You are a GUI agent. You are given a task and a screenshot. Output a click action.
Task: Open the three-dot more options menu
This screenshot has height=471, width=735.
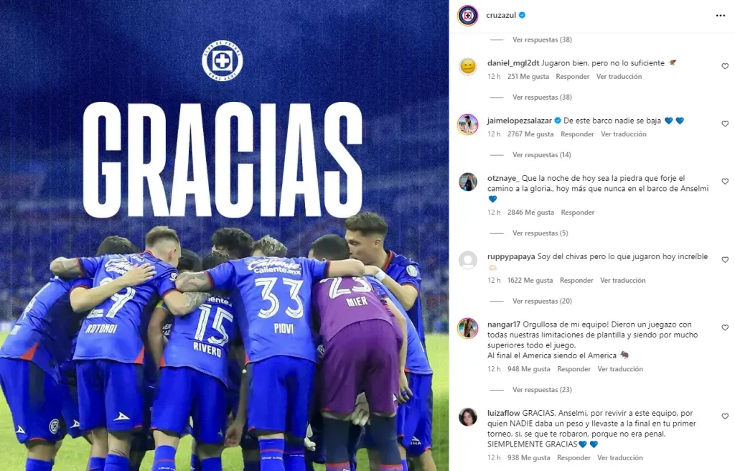(721, 16)
